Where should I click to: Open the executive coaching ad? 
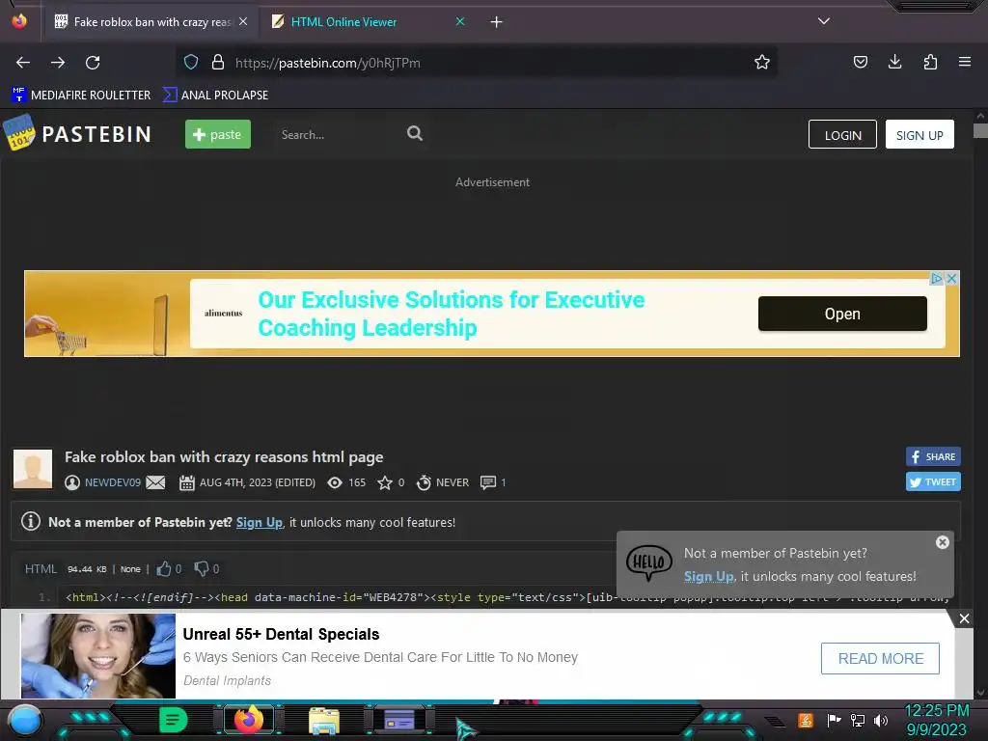[842, 314]
